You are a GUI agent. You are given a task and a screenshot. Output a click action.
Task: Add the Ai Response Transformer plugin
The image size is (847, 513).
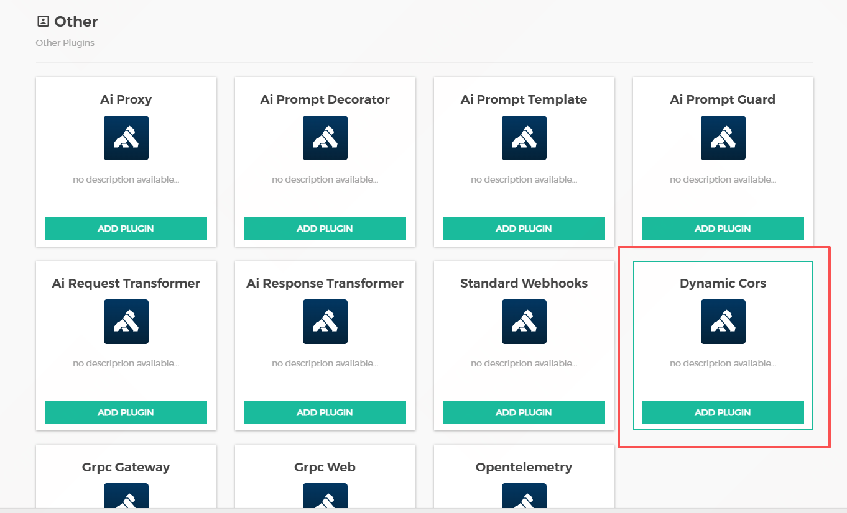325,412
